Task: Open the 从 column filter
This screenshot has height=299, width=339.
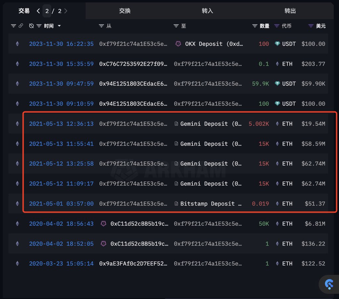Action: click(101, 26)
